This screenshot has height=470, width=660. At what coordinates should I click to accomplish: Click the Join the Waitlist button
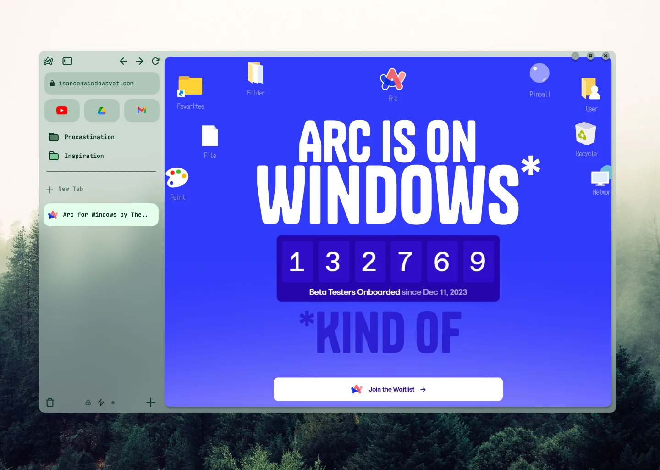[x=388, y=389]
